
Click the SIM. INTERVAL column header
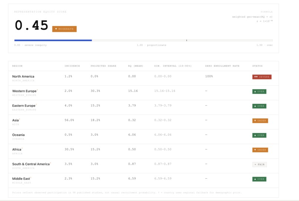click(x=173, y=66)
